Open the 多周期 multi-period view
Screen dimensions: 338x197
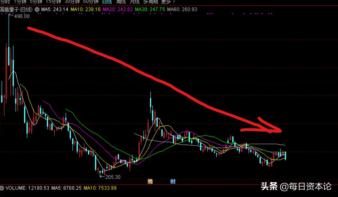click(x=151, y=2)
